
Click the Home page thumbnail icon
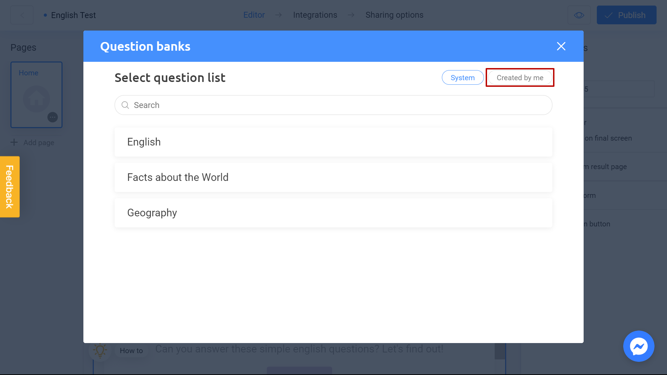point(36,99)
